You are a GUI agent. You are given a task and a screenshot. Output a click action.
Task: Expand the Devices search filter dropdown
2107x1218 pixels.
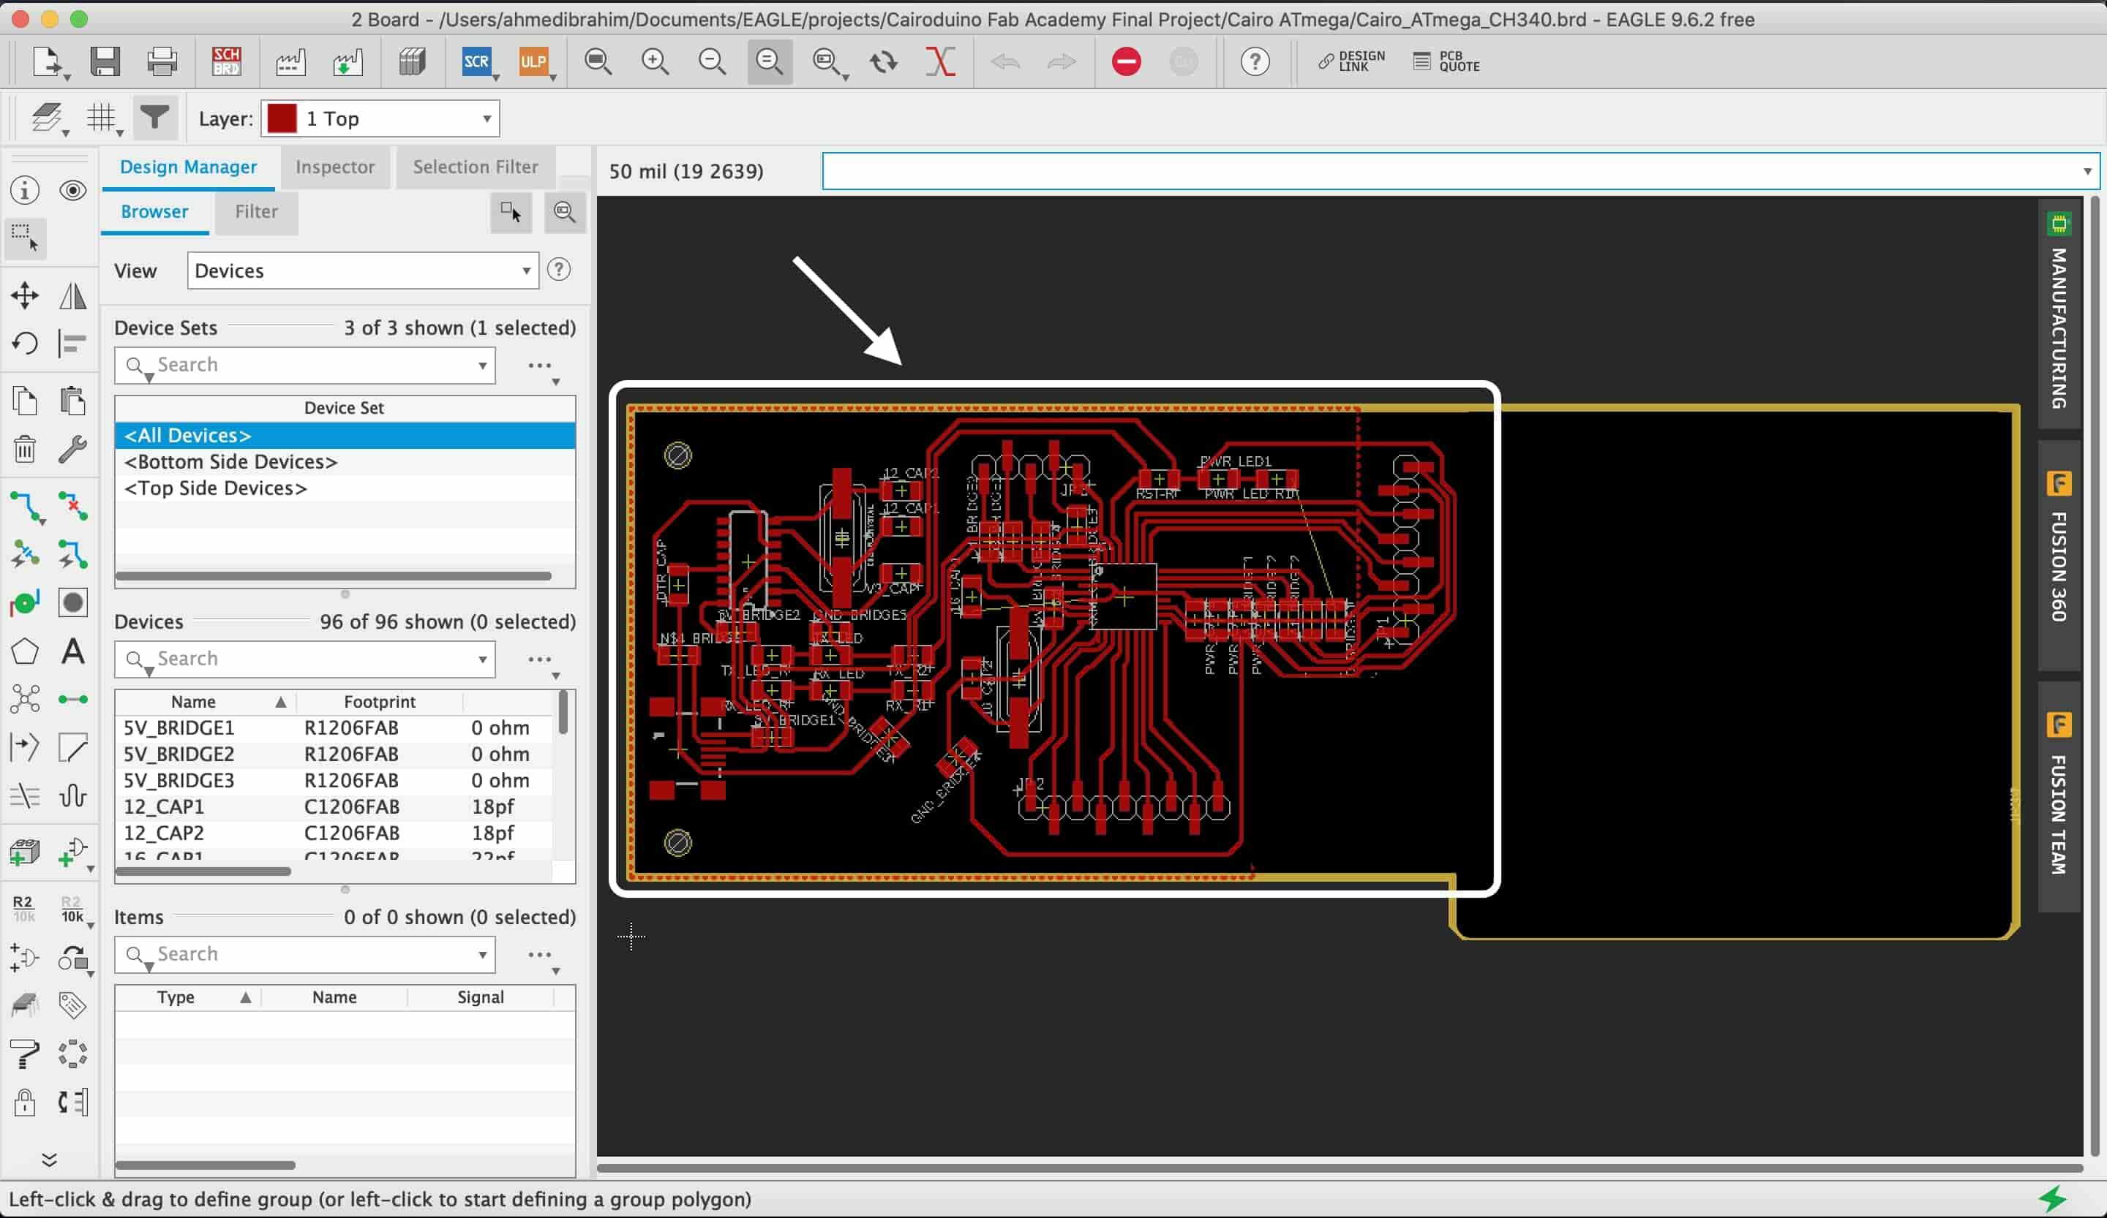point(481,659)
